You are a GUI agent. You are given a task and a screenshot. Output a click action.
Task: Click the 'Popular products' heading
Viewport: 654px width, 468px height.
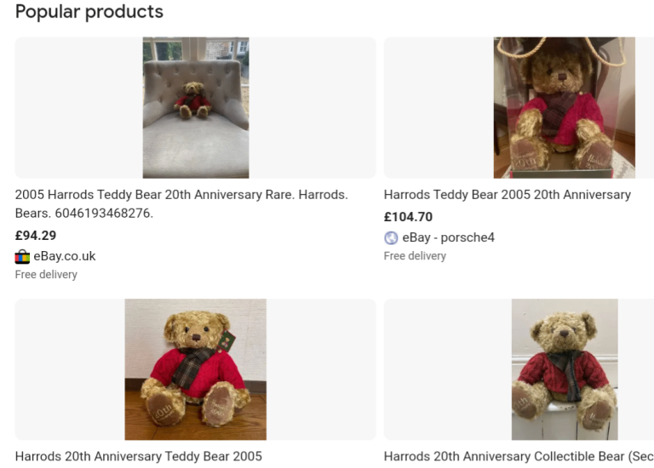(89, 11)
